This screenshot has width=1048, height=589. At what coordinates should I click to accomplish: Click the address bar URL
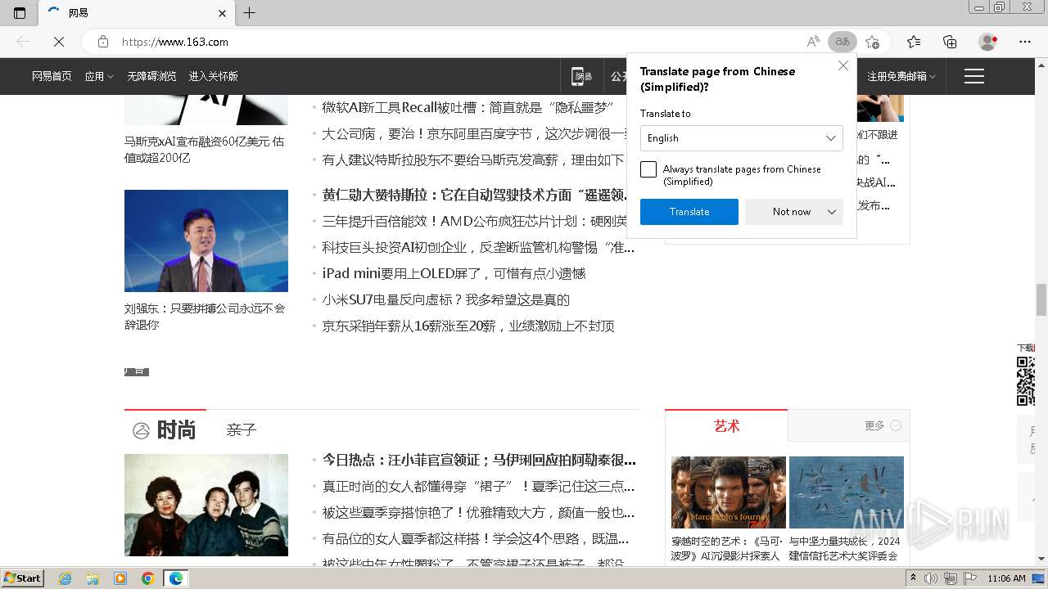pos(175,42)
